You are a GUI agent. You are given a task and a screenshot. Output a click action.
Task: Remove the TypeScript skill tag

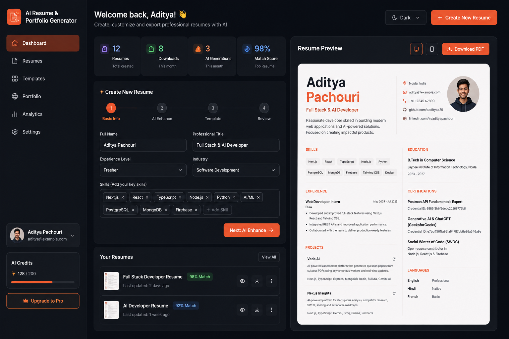click(x=180, y=197)
